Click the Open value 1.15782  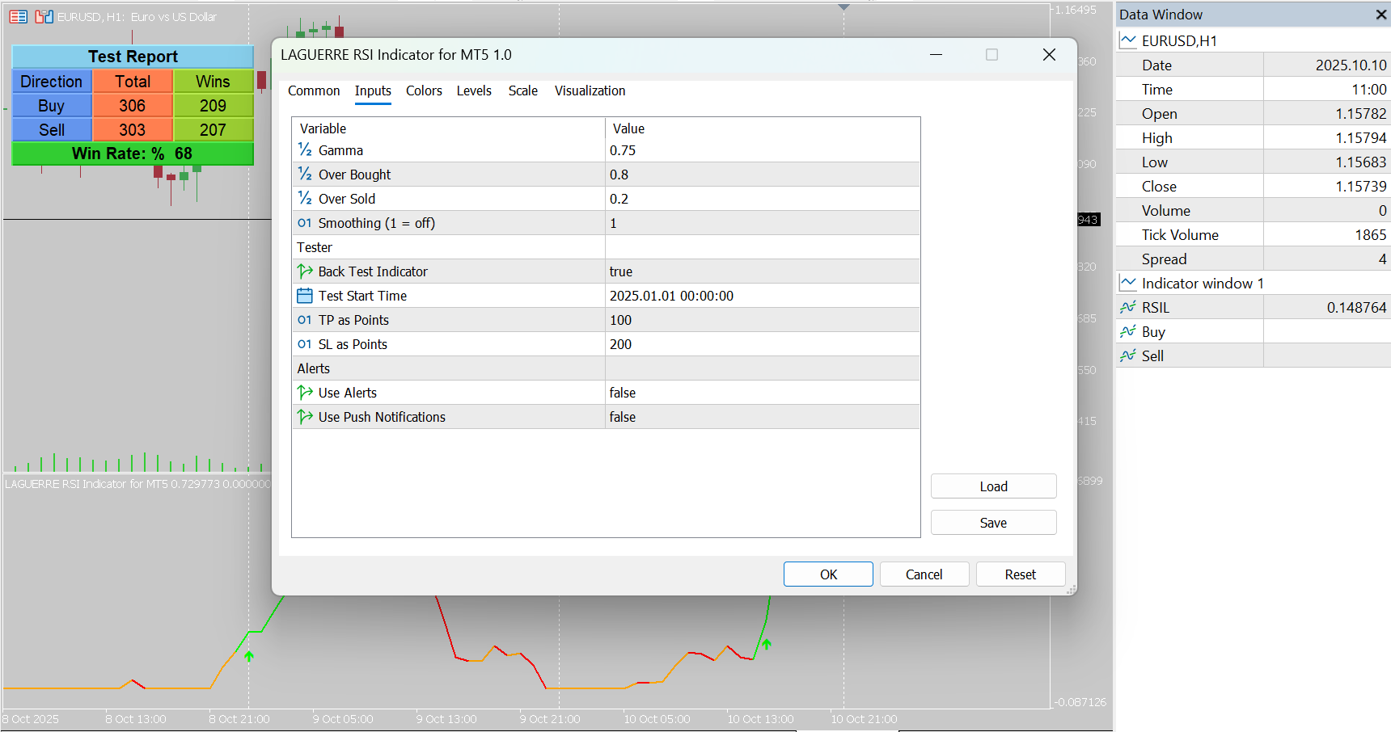(x=1360, y=113)
